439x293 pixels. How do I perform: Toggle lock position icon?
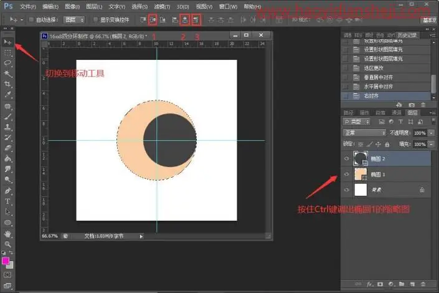378,145
